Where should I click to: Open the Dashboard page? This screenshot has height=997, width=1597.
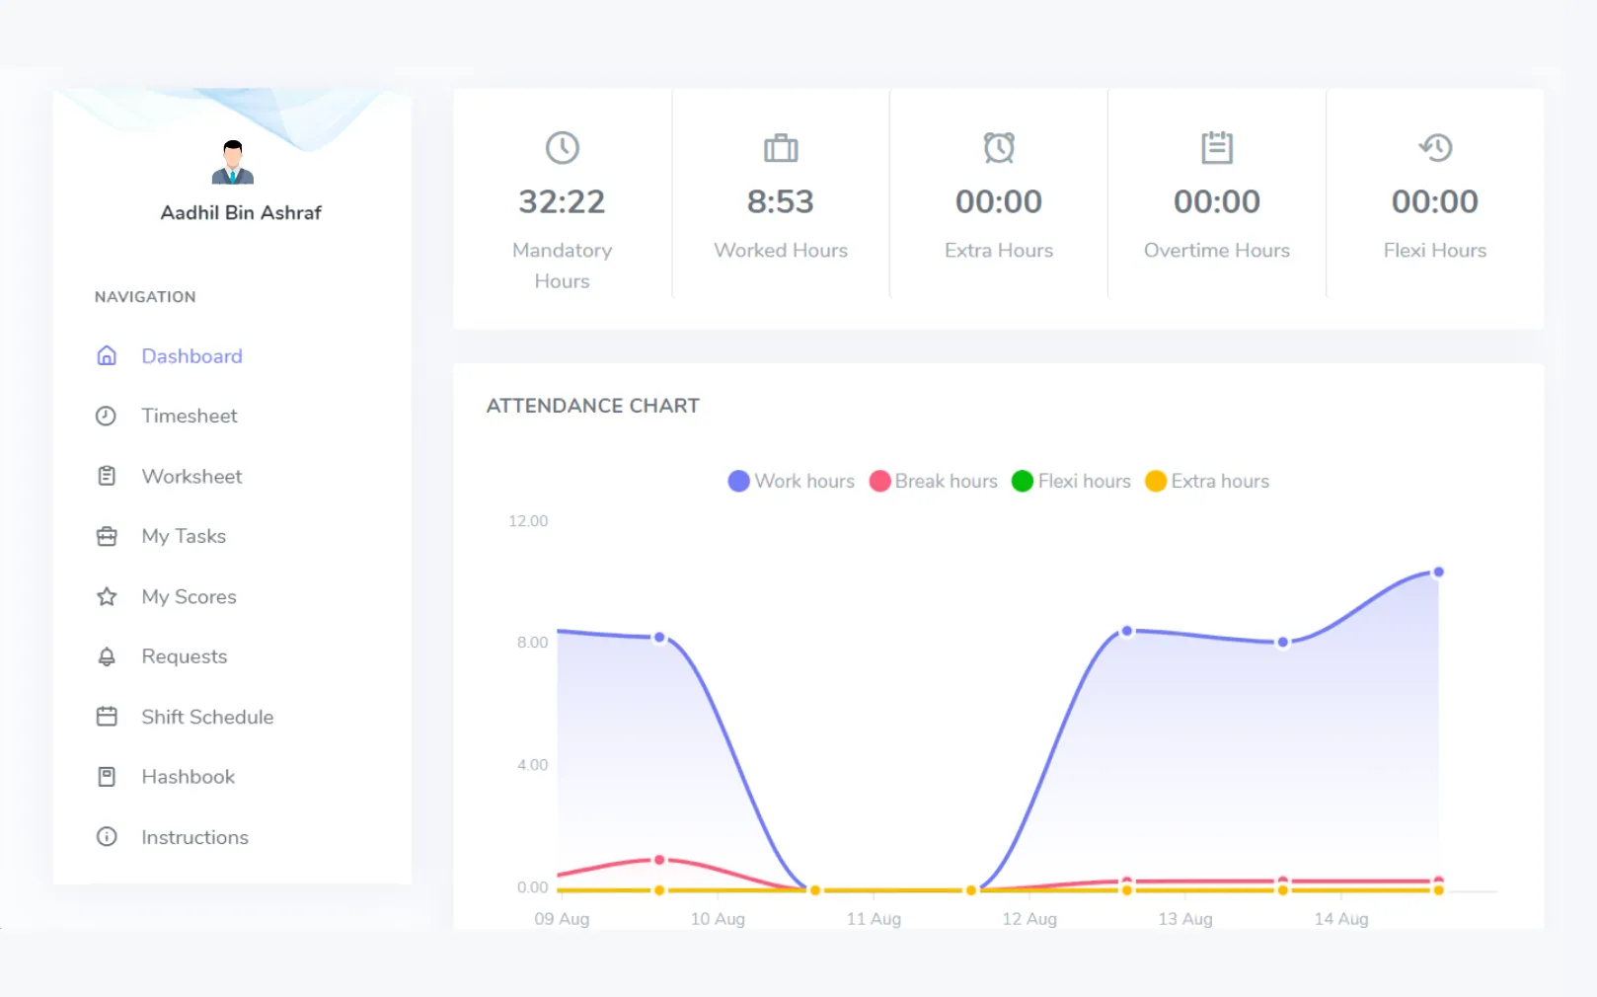191,356
